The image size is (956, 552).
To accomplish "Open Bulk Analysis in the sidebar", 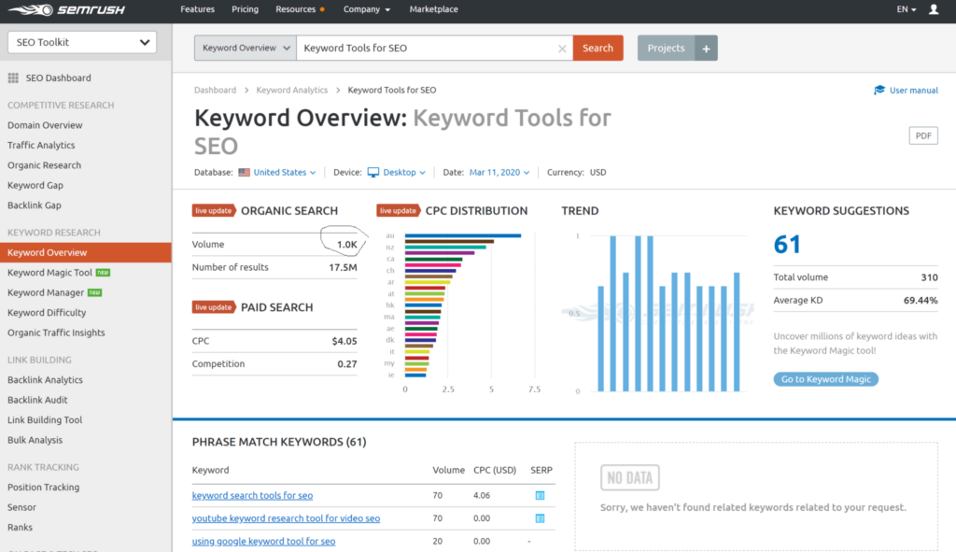I will [x=35, y=440].
